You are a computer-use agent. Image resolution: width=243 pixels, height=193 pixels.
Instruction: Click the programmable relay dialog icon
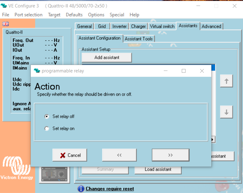point(37,71)
